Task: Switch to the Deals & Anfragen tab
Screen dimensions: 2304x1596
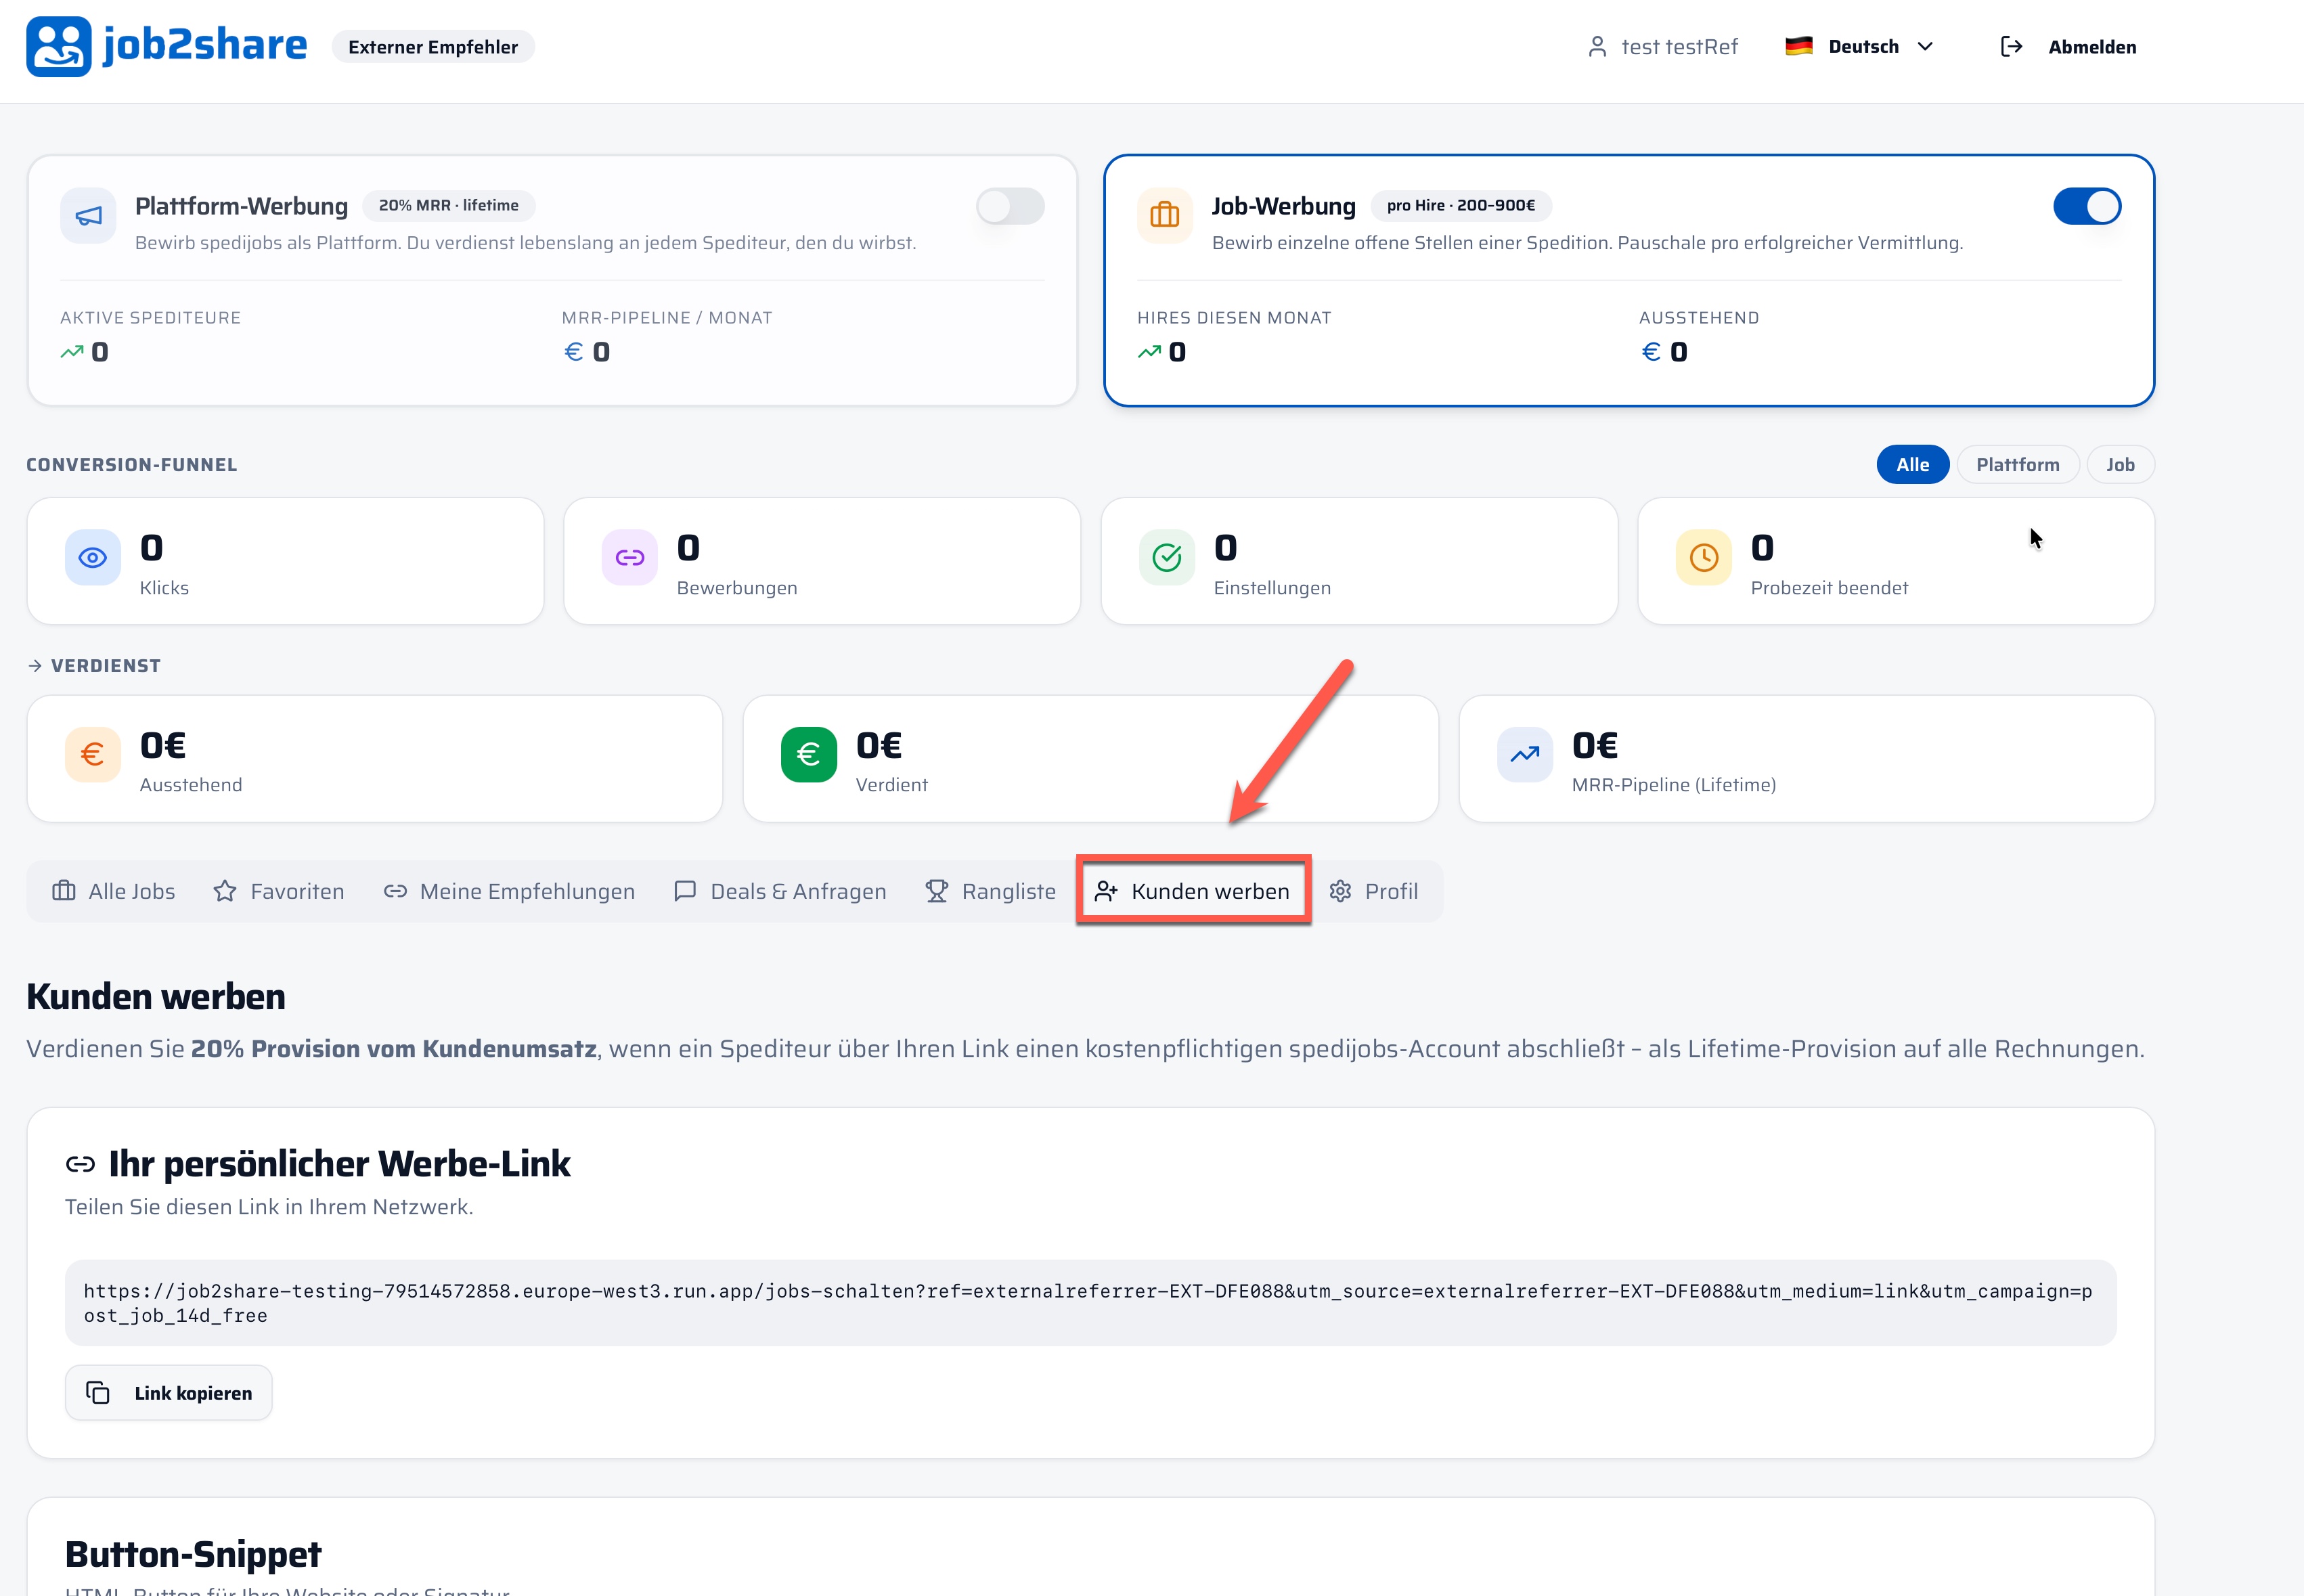Action: coord(781,891)
